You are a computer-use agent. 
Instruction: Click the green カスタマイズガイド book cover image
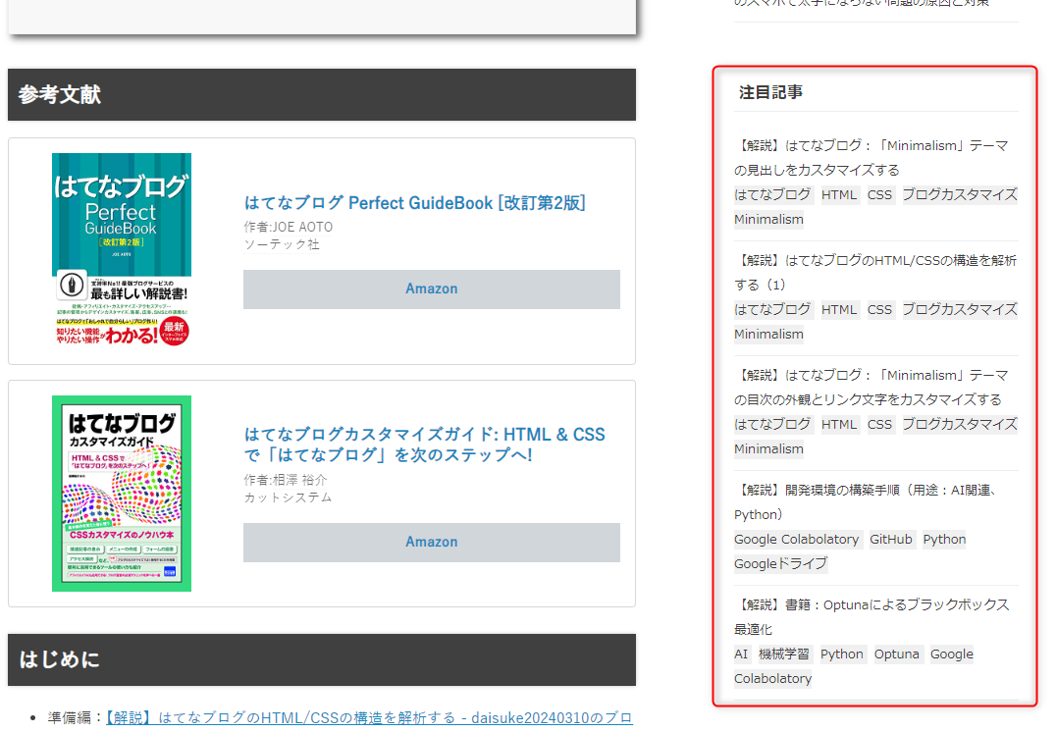pyautogui.click(x=122, y=494)
